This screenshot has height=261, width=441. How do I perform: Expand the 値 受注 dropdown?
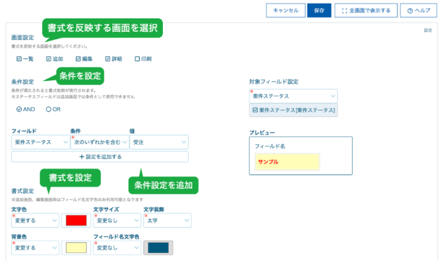point(158,142)
